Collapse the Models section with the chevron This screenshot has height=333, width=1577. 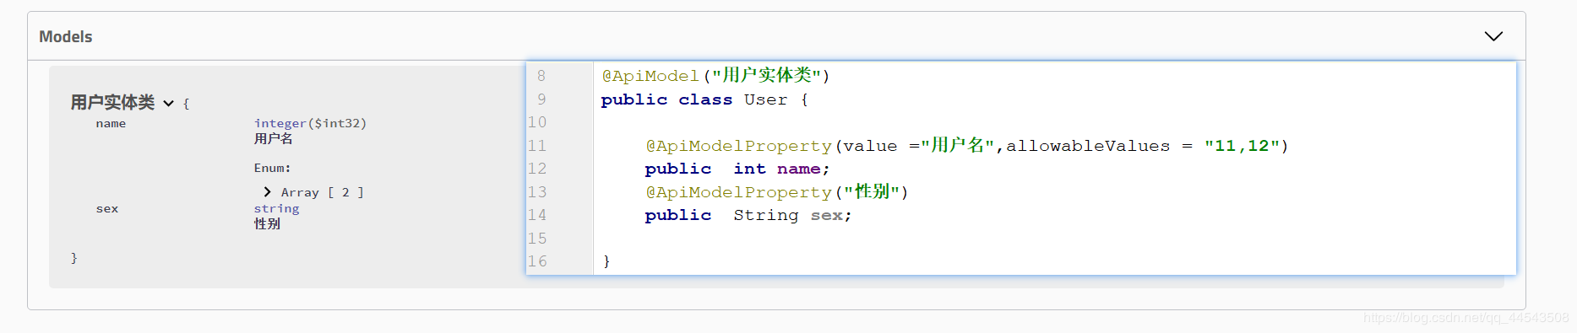point(1493,36)
